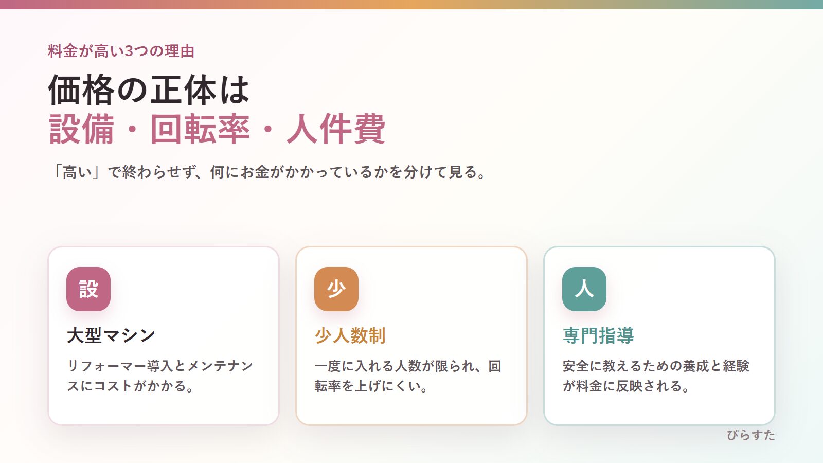Viewport: 823px width, 463px height.
Task: Click the 安全に教えるための養成 description text
Action: [656, 376]
